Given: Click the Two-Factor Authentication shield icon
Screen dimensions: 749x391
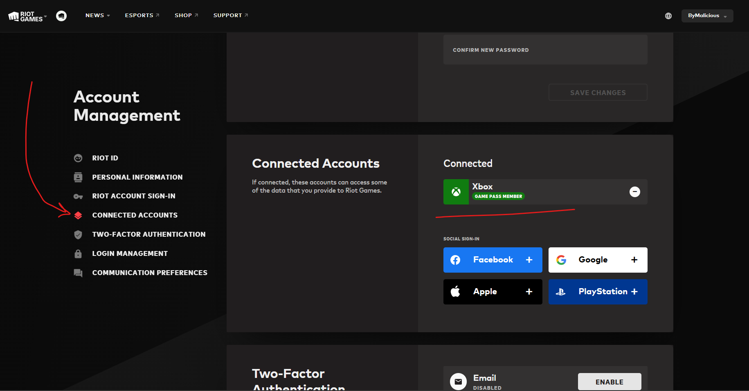Looking at the screenshot, I should (78, 234).
